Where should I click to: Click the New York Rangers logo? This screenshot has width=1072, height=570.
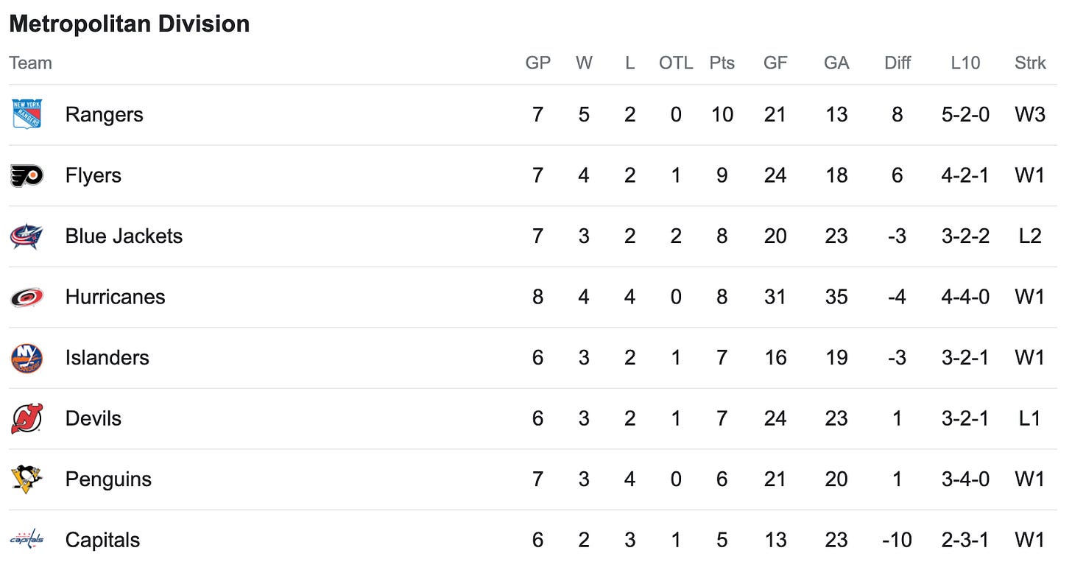[27, 114]
